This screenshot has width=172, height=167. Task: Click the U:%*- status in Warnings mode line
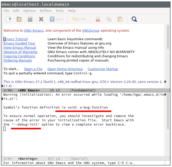9,159
